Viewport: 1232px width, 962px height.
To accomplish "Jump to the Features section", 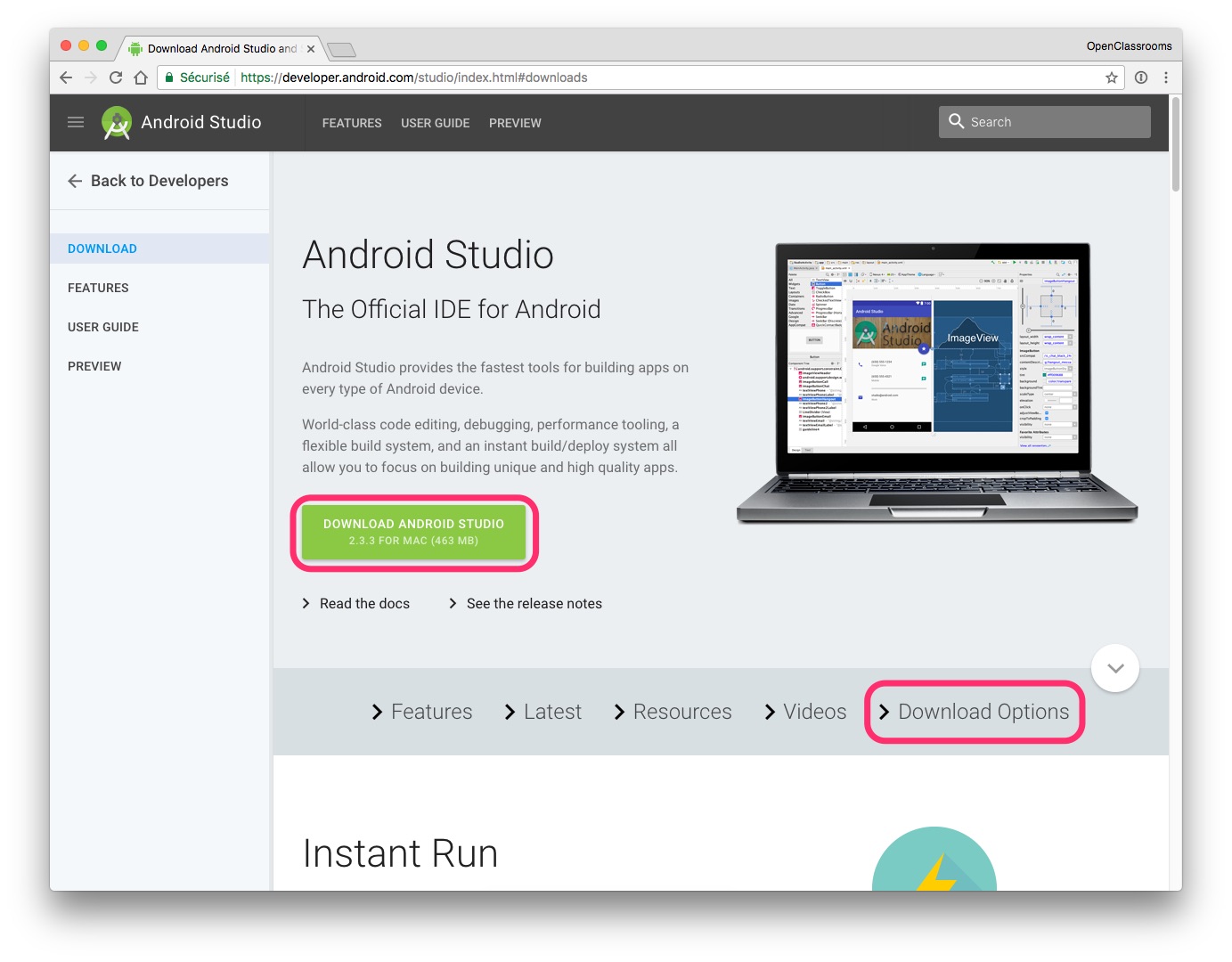I will 422,712.
